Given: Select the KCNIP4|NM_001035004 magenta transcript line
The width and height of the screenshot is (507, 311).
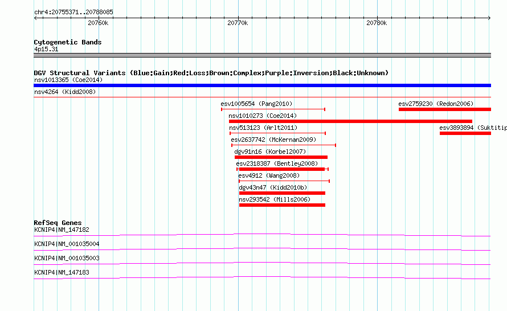Looking at the screenshot, I should (x=262, y=249).
